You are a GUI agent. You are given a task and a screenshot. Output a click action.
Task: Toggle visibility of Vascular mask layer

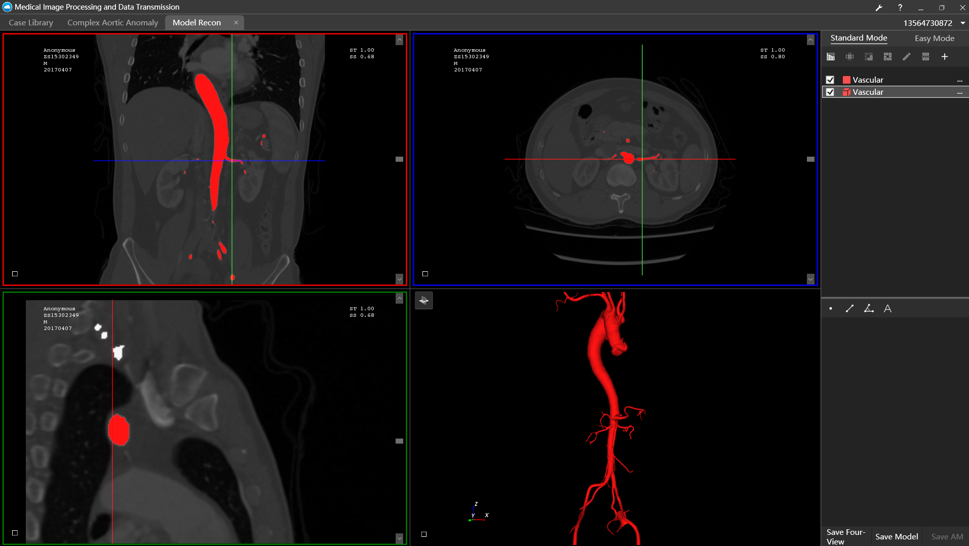coord(830,80)
